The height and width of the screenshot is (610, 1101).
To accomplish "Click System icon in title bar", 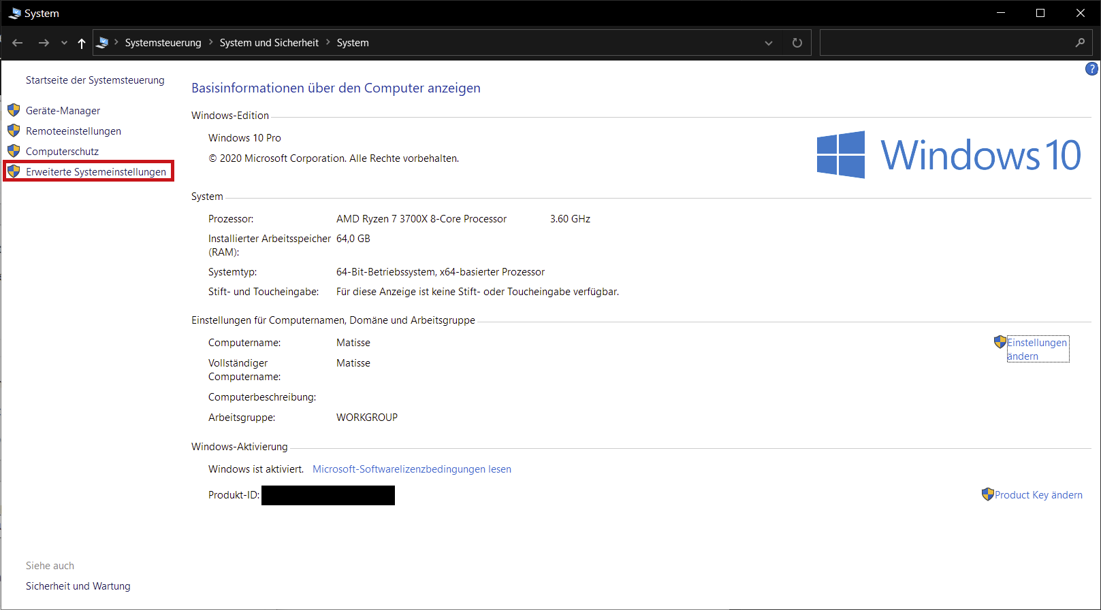I will (x=15, y=13).
